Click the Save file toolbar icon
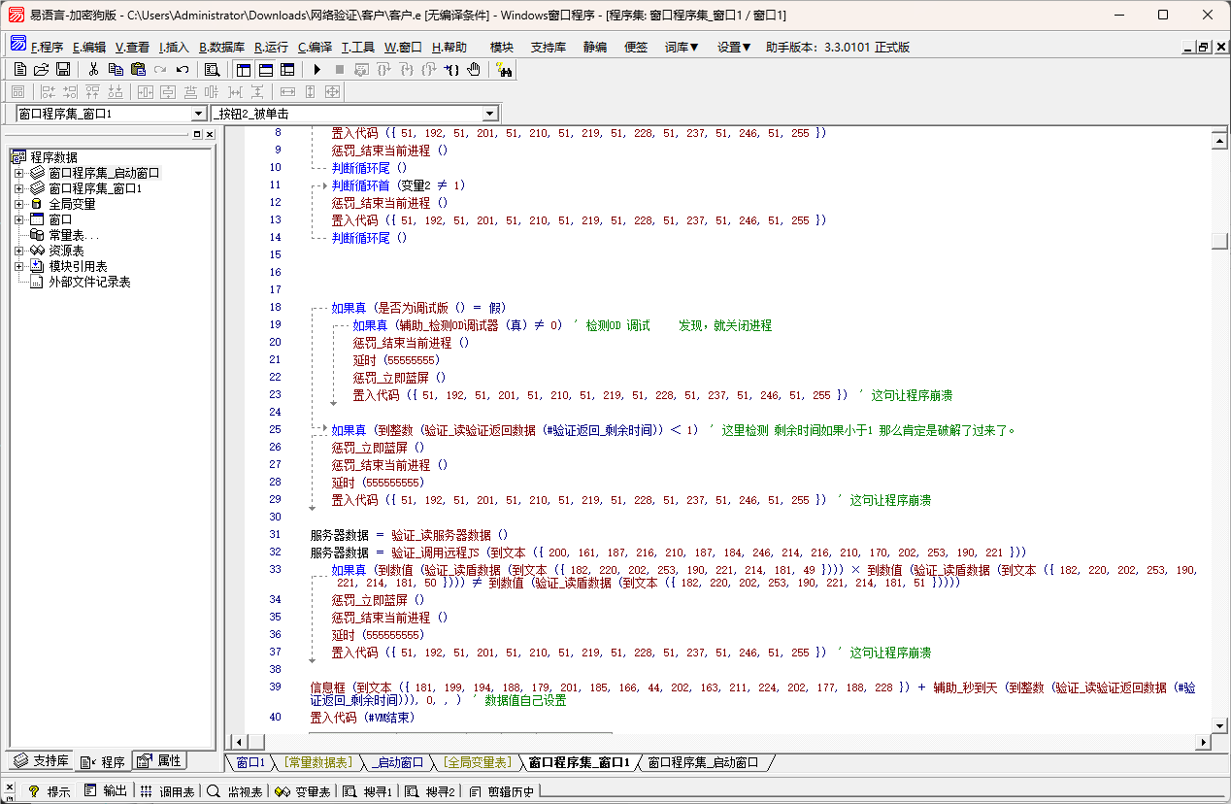 click(63, 69)
